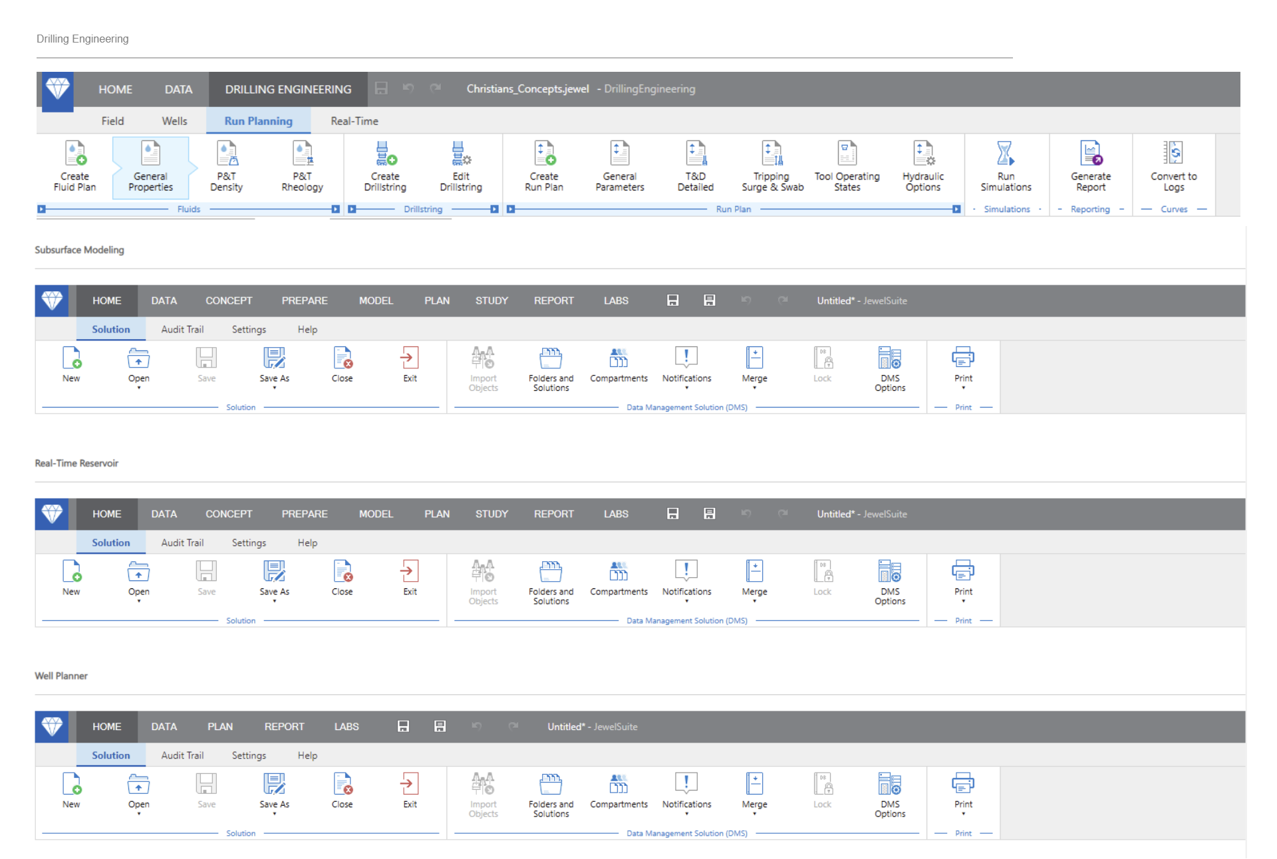Screen dimensions: 1277x859
Task: Open General Properties in Fluids group
Action: [151, 166]
